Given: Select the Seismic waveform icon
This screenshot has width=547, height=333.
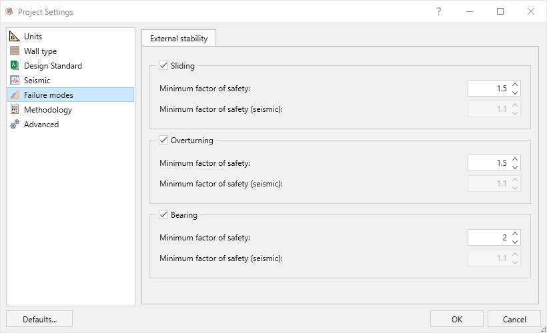Looking at the screenshot, I should (14, 80).
